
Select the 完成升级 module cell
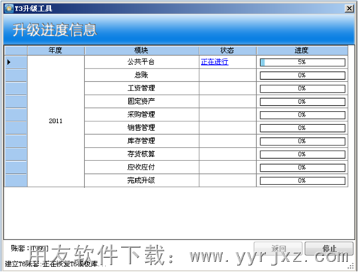pyautogui.click(x=142, y=181)
